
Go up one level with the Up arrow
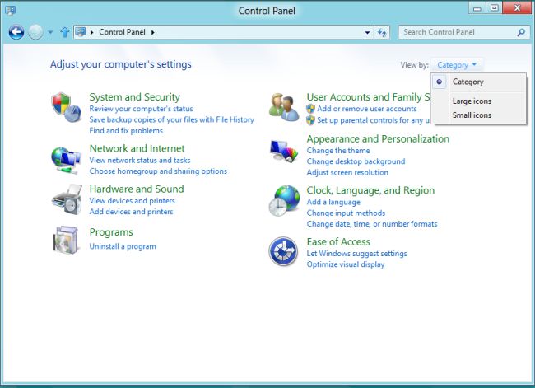point(64,32)
